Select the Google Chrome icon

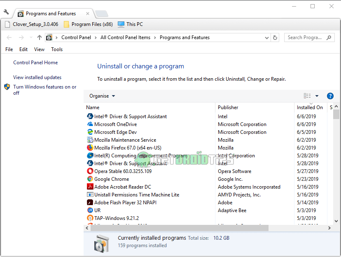pyautogui.click(x=90, y=179)
